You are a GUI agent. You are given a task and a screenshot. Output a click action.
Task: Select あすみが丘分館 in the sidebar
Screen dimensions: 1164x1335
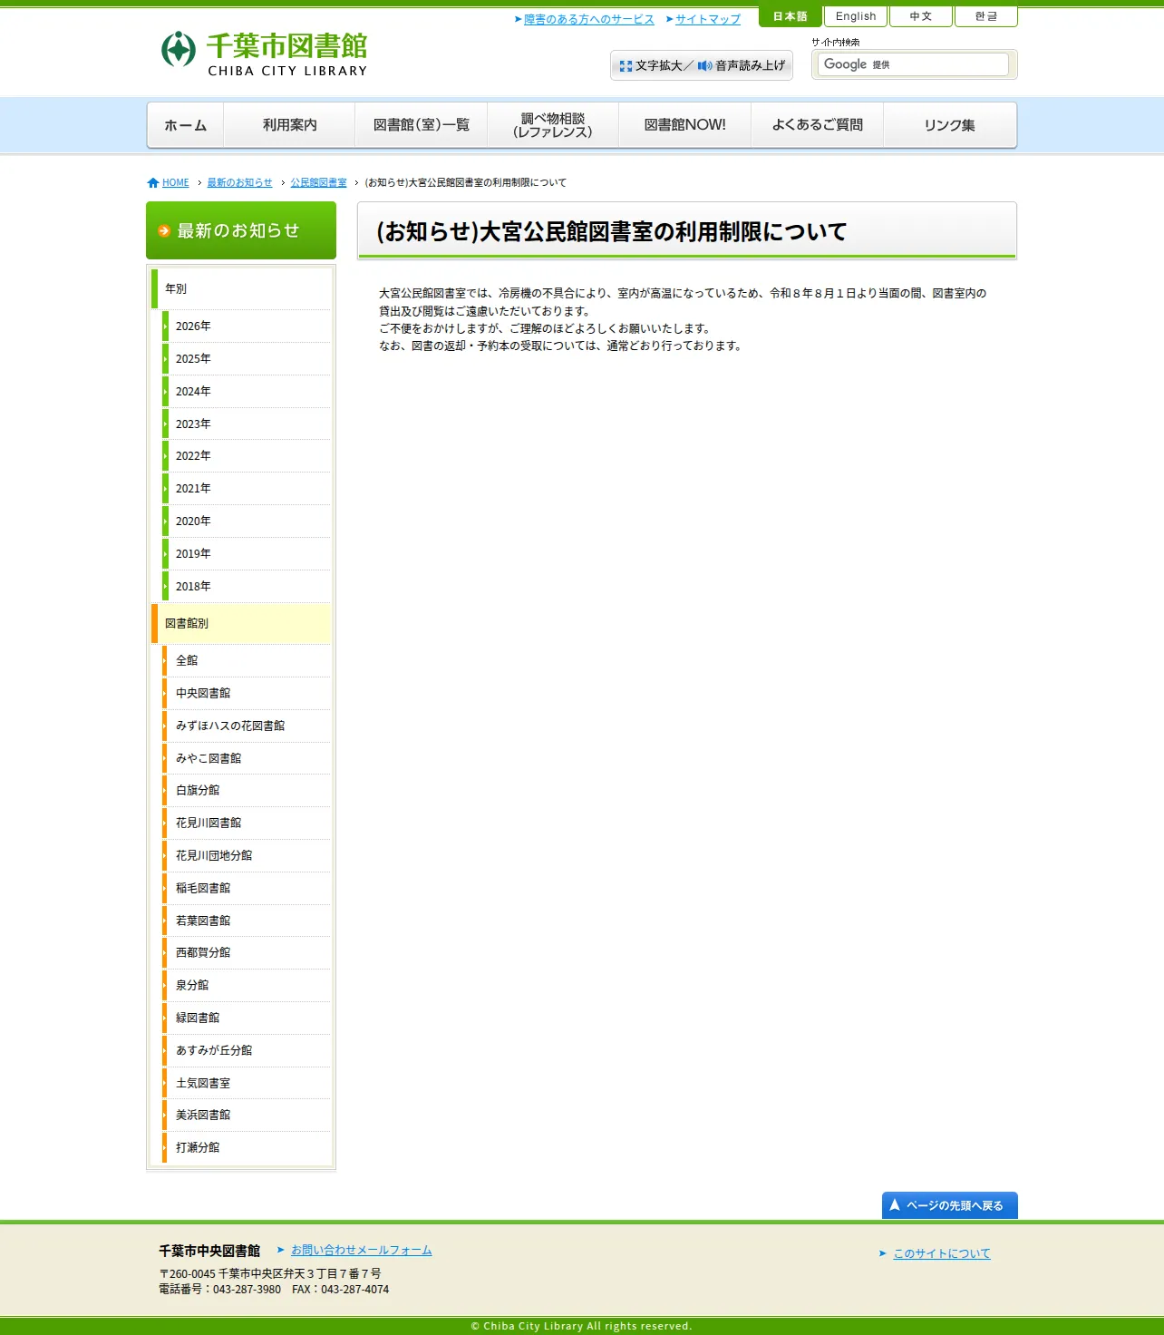point(247,1051)
